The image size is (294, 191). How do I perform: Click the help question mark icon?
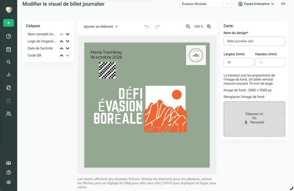(9, 173)
